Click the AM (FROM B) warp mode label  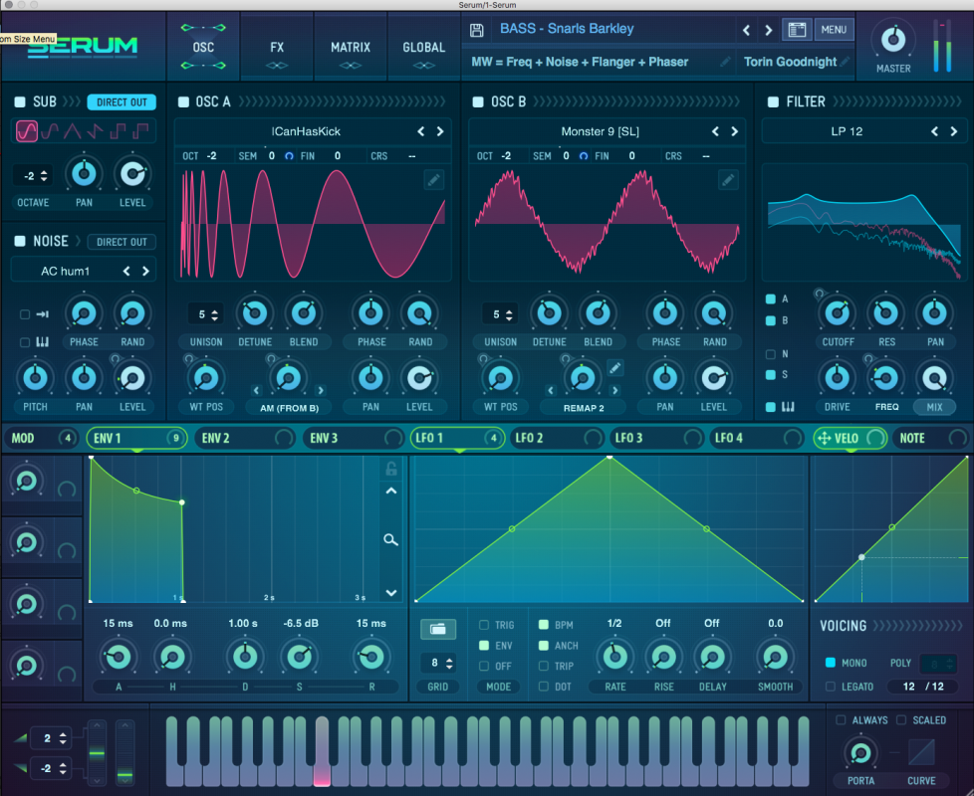tap(290, 408)
